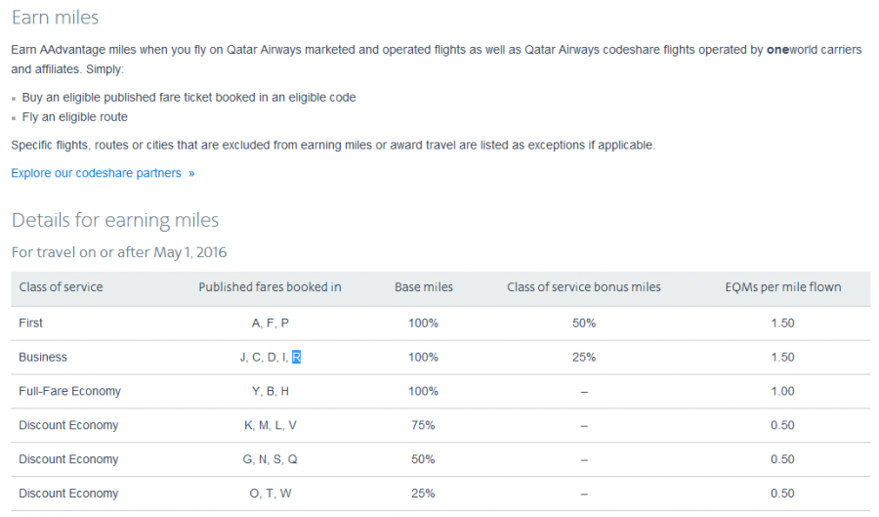Click the Earn miles heading
The height and width of the screenshot is (517, 879).
55,18
